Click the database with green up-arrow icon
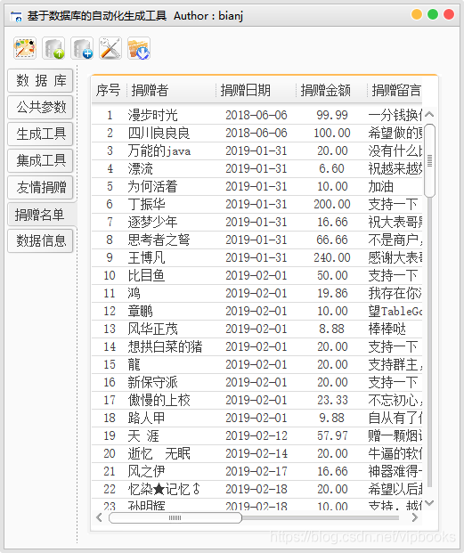This screenshot has height=553, width=464. coord(53,48)
